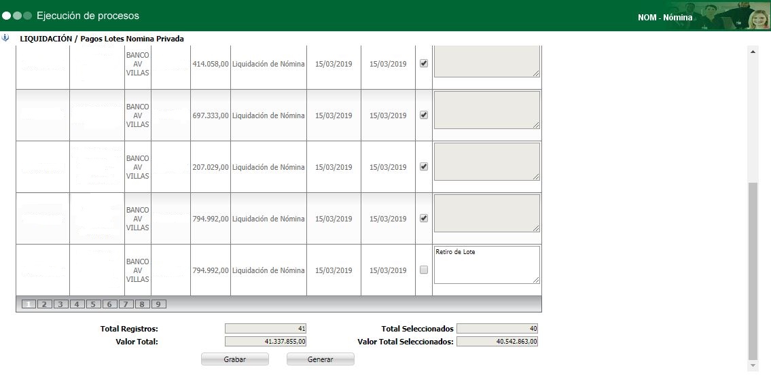Uncheck the checkbox in the 414.058,00 row

(x=424, y=63)
